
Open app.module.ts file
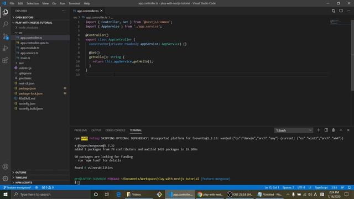40,48
